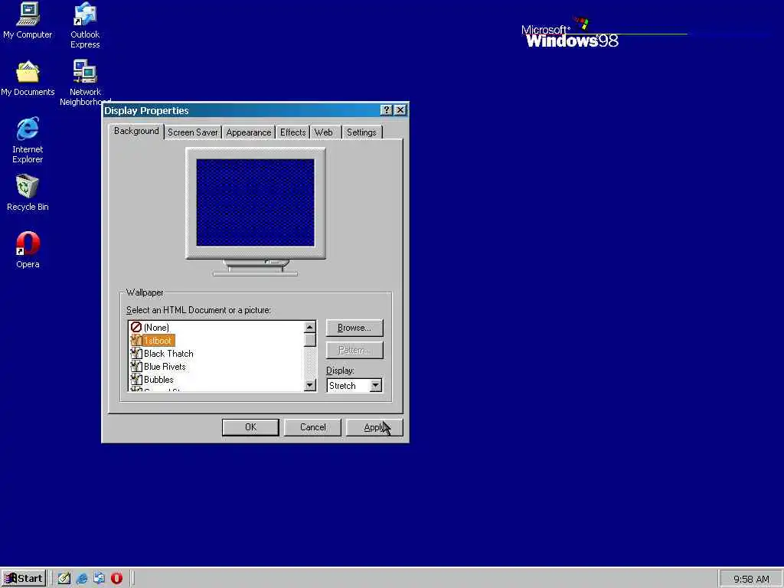Switch to the Web tab
The width and height of the screenshot is (784, 588).
(324, 132)
